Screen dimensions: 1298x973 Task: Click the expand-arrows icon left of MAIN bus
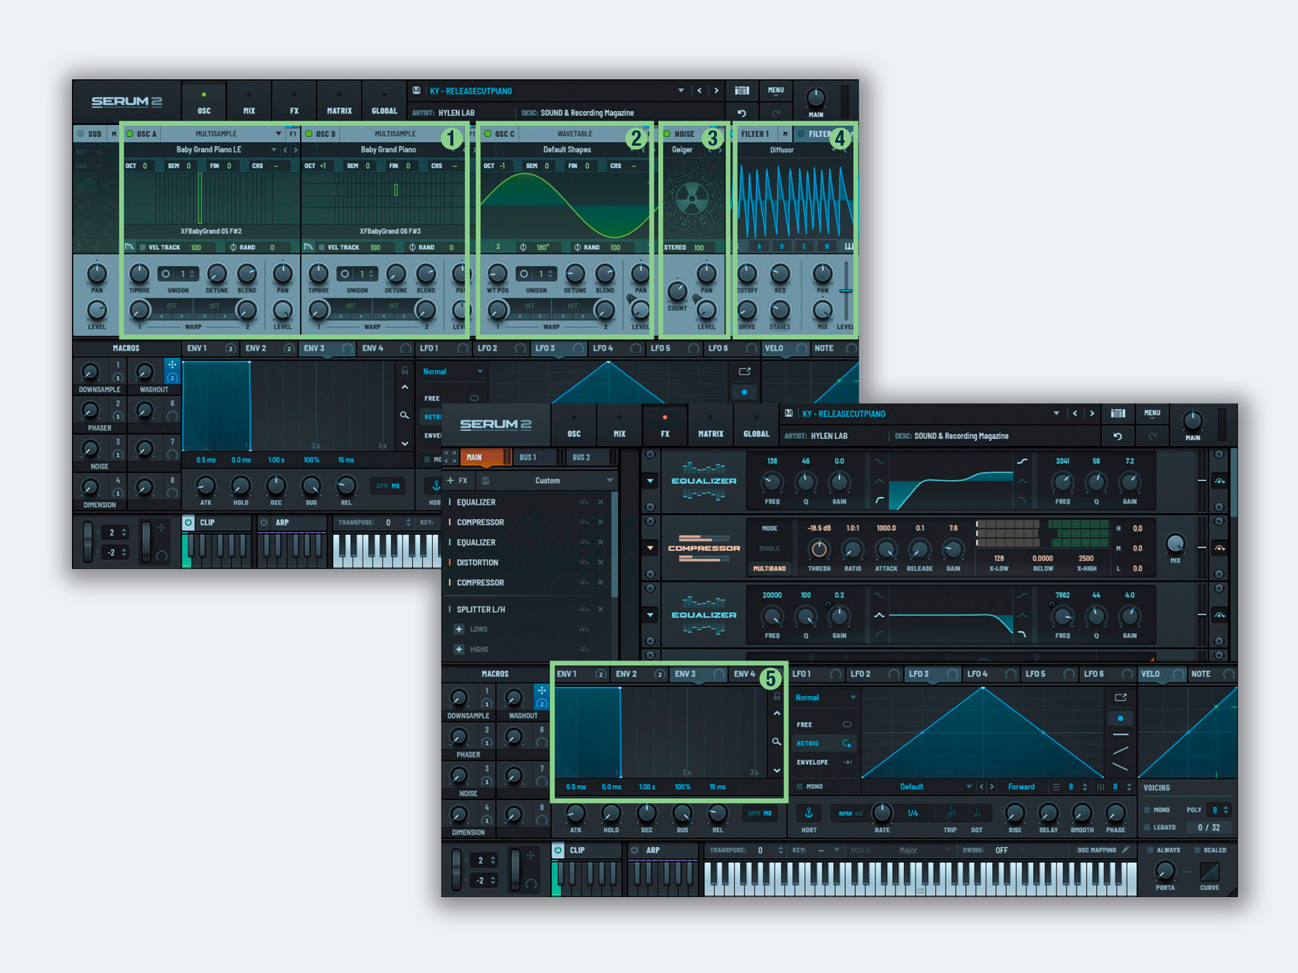pos(450,457)
